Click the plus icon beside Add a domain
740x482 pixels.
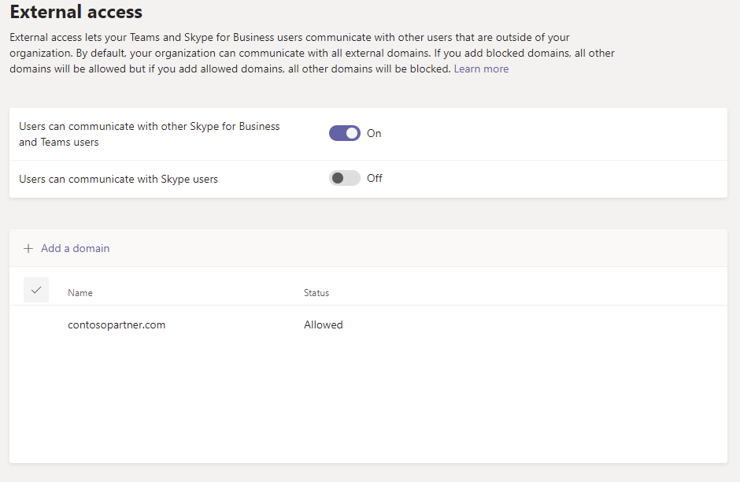pyautogui.click(x=28, y=248)
